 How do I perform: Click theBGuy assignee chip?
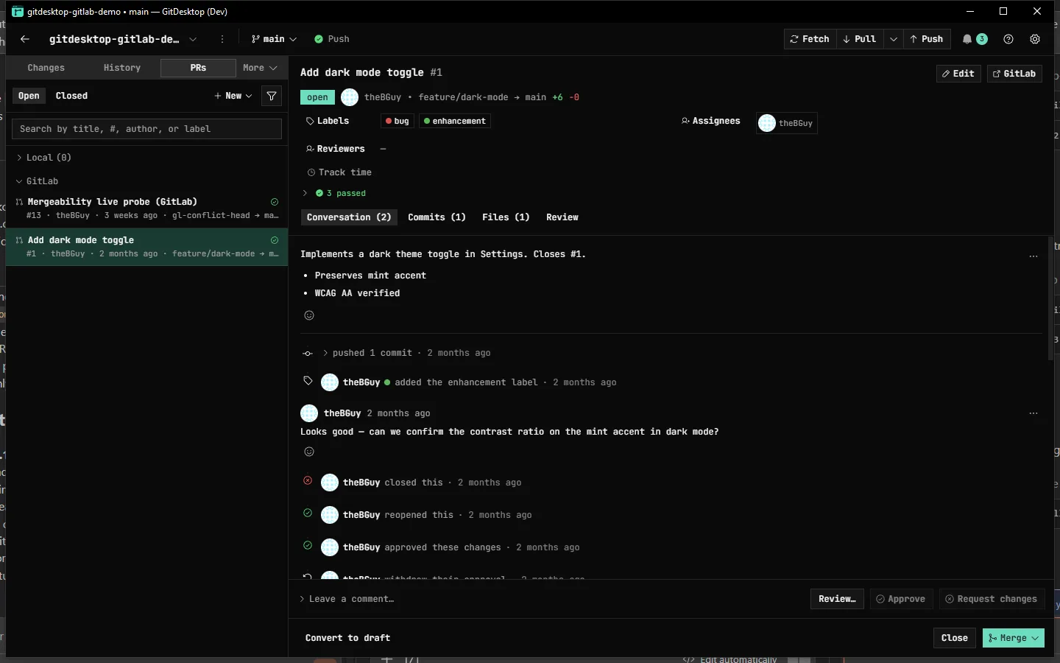(787, 123)
